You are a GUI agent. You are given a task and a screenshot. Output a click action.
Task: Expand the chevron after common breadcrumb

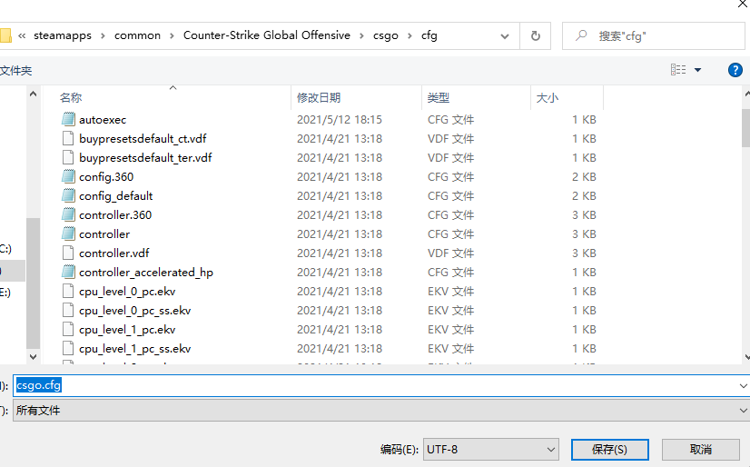click(x=172, y=36)
